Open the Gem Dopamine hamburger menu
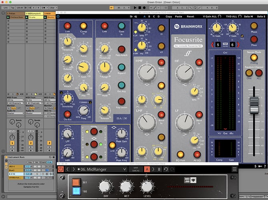Image resolution: width=268 pixels, height=200 pixels. click(x=234, y=169)
